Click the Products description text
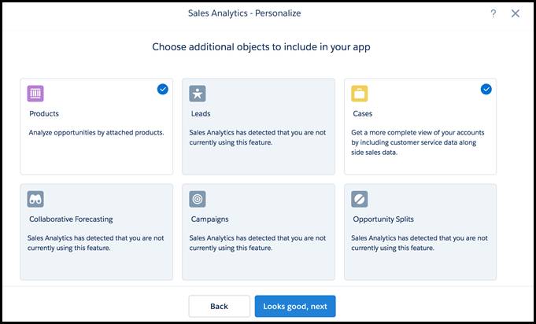536x324 pixels. coord(97,132)
